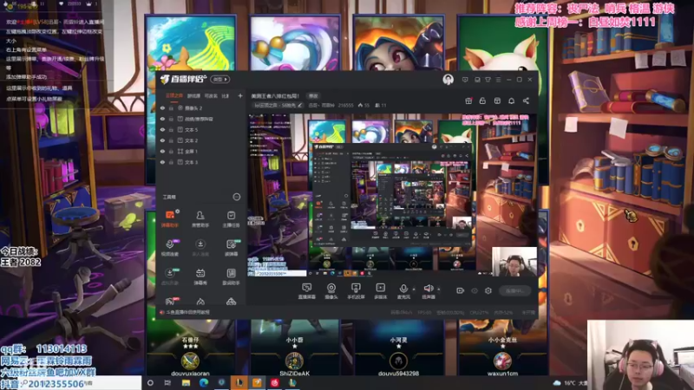Open NetEase Cloud Music on the taskbar
Screen dimensions: 694x390
coord(274,383)
